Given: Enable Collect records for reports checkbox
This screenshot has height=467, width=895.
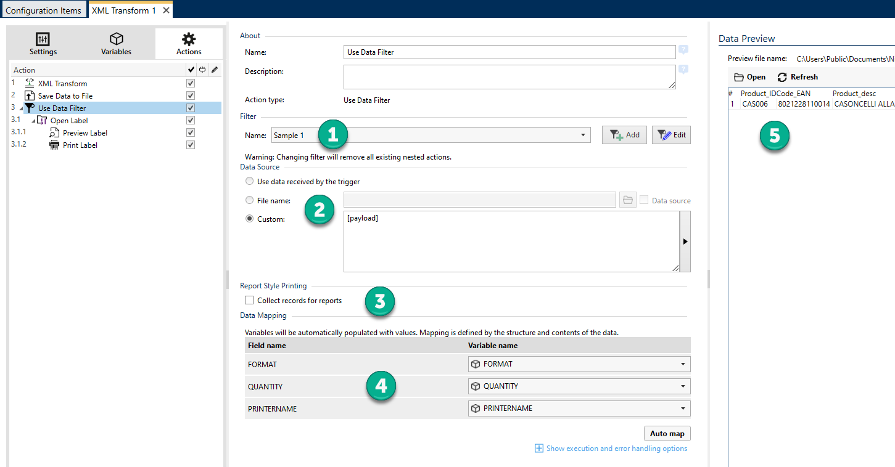Looking at the screenshot, I should coord(249,301).
